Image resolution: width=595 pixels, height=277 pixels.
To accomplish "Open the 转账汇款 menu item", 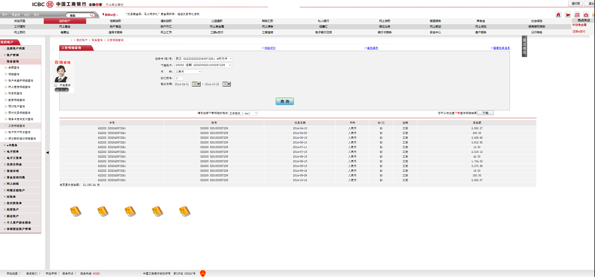I will (x=267, y=21).
